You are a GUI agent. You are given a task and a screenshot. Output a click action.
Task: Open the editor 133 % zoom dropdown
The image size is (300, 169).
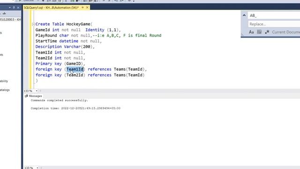(37, 91)
